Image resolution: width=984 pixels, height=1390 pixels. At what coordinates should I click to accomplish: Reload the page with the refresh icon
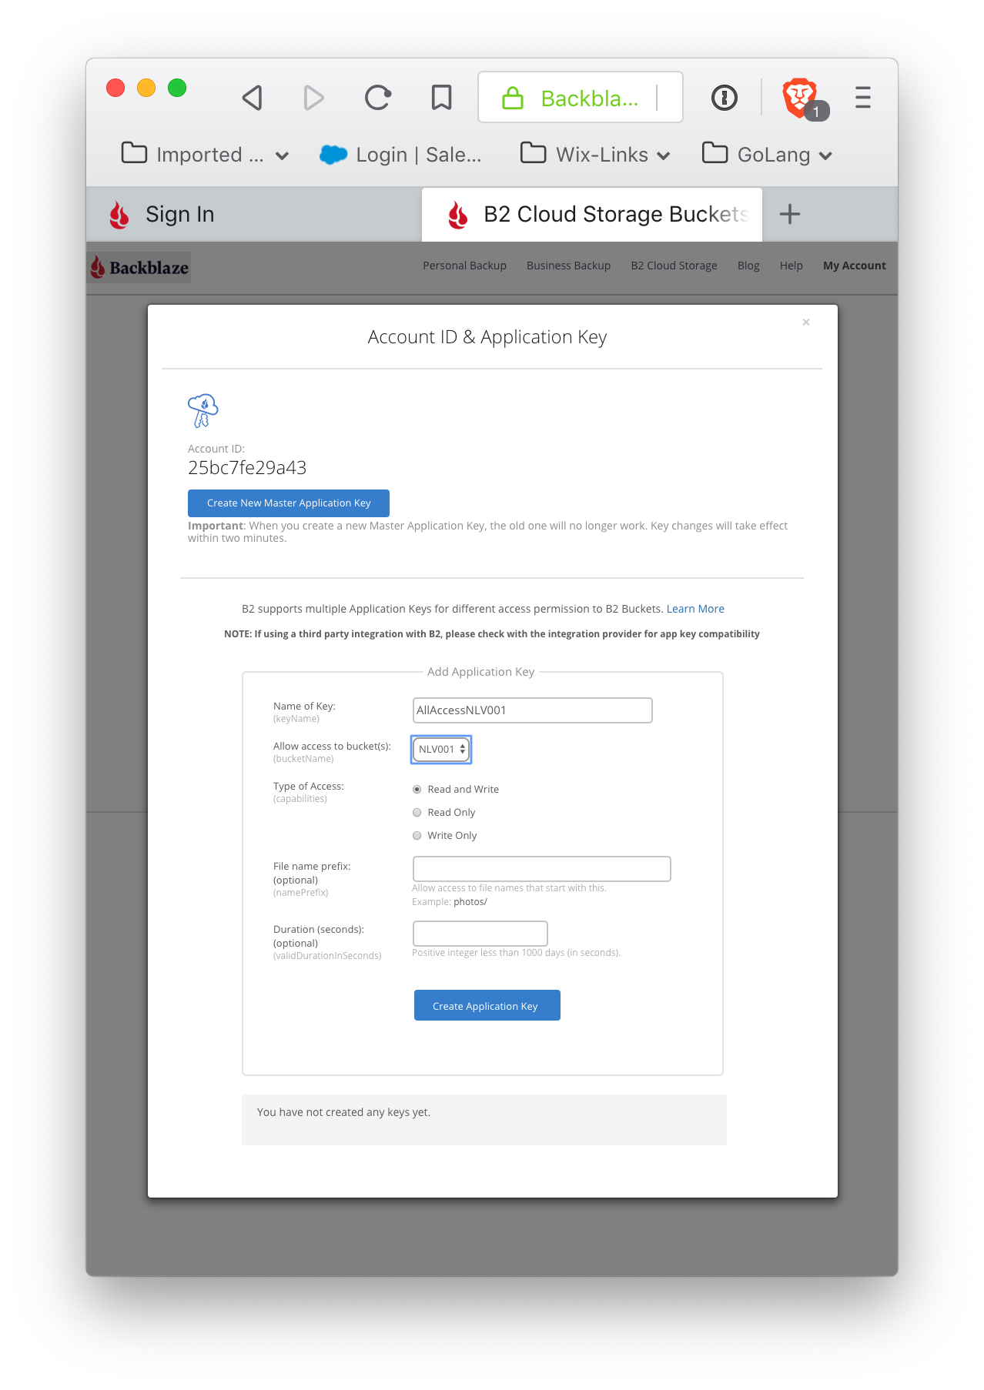click(377, 98)
